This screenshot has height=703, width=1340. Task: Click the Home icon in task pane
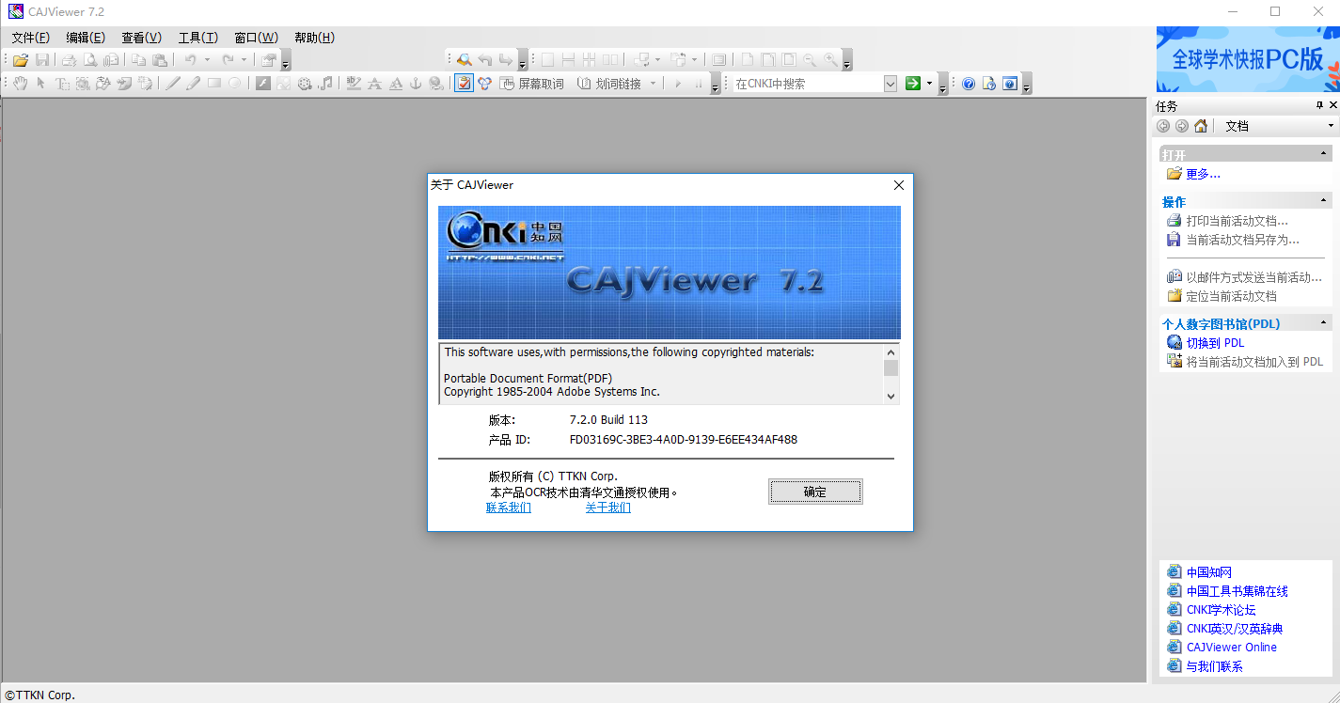tap(1201, 126)
